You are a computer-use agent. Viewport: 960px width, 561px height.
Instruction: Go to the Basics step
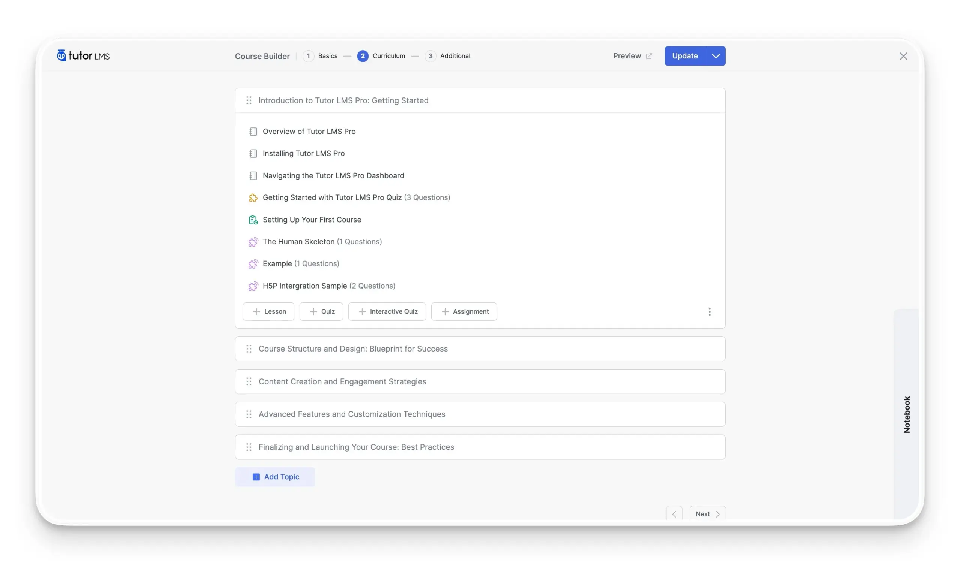coord(320,56)
